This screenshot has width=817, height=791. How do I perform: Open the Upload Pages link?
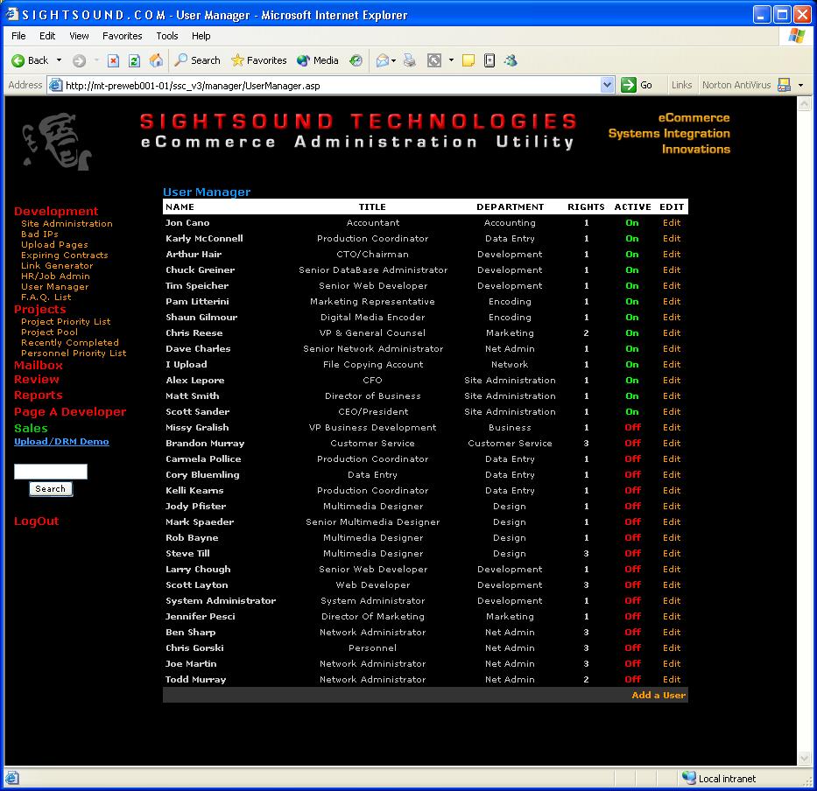pyautogui.click(x=54, y=244)
